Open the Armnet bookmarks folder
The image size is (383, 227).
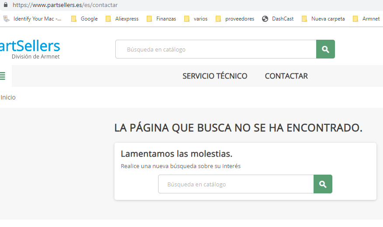(366, 19)
